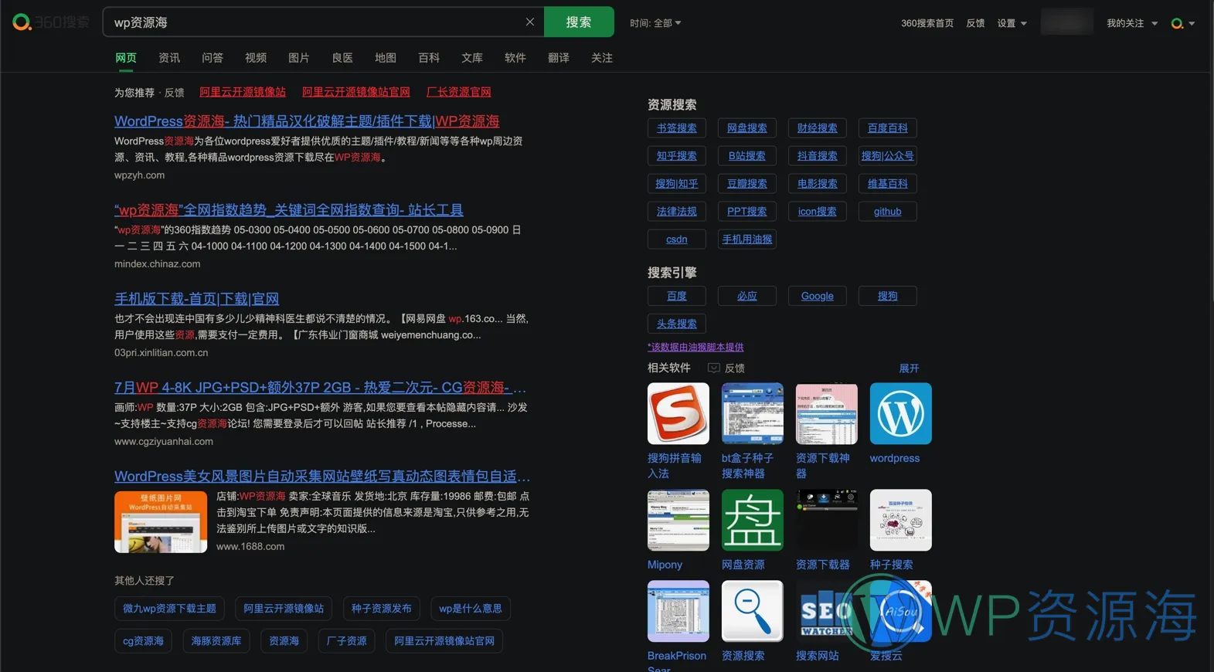Open the 种子搜索 software icon
The height and width of the screenshot is (672, 1214).
[900, 520]
